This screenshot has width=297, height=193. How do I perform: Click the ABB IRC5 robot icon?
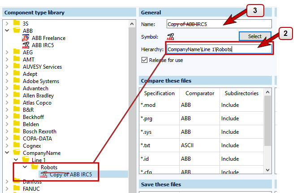pos(26,45)
